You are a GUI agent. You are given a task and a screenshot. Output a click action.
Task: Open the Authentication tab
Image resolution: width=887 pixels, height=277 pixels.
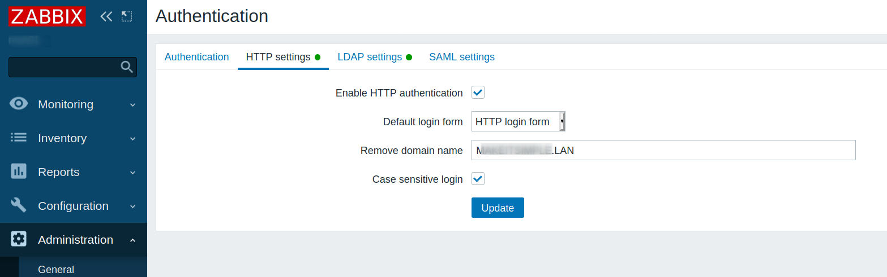(196, 57)
